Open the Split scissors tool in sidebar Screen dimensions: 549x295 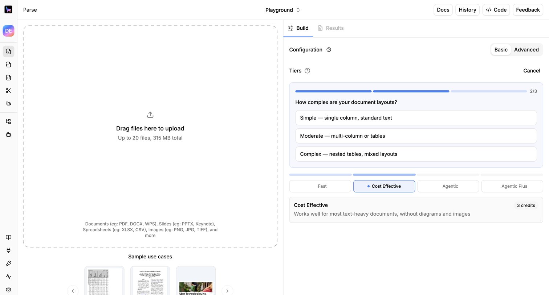[8, 91]
